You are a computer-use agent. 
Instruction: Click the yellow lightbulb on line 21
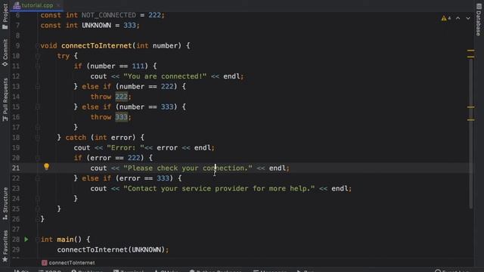pyautogui.click(x=46, y=167)
